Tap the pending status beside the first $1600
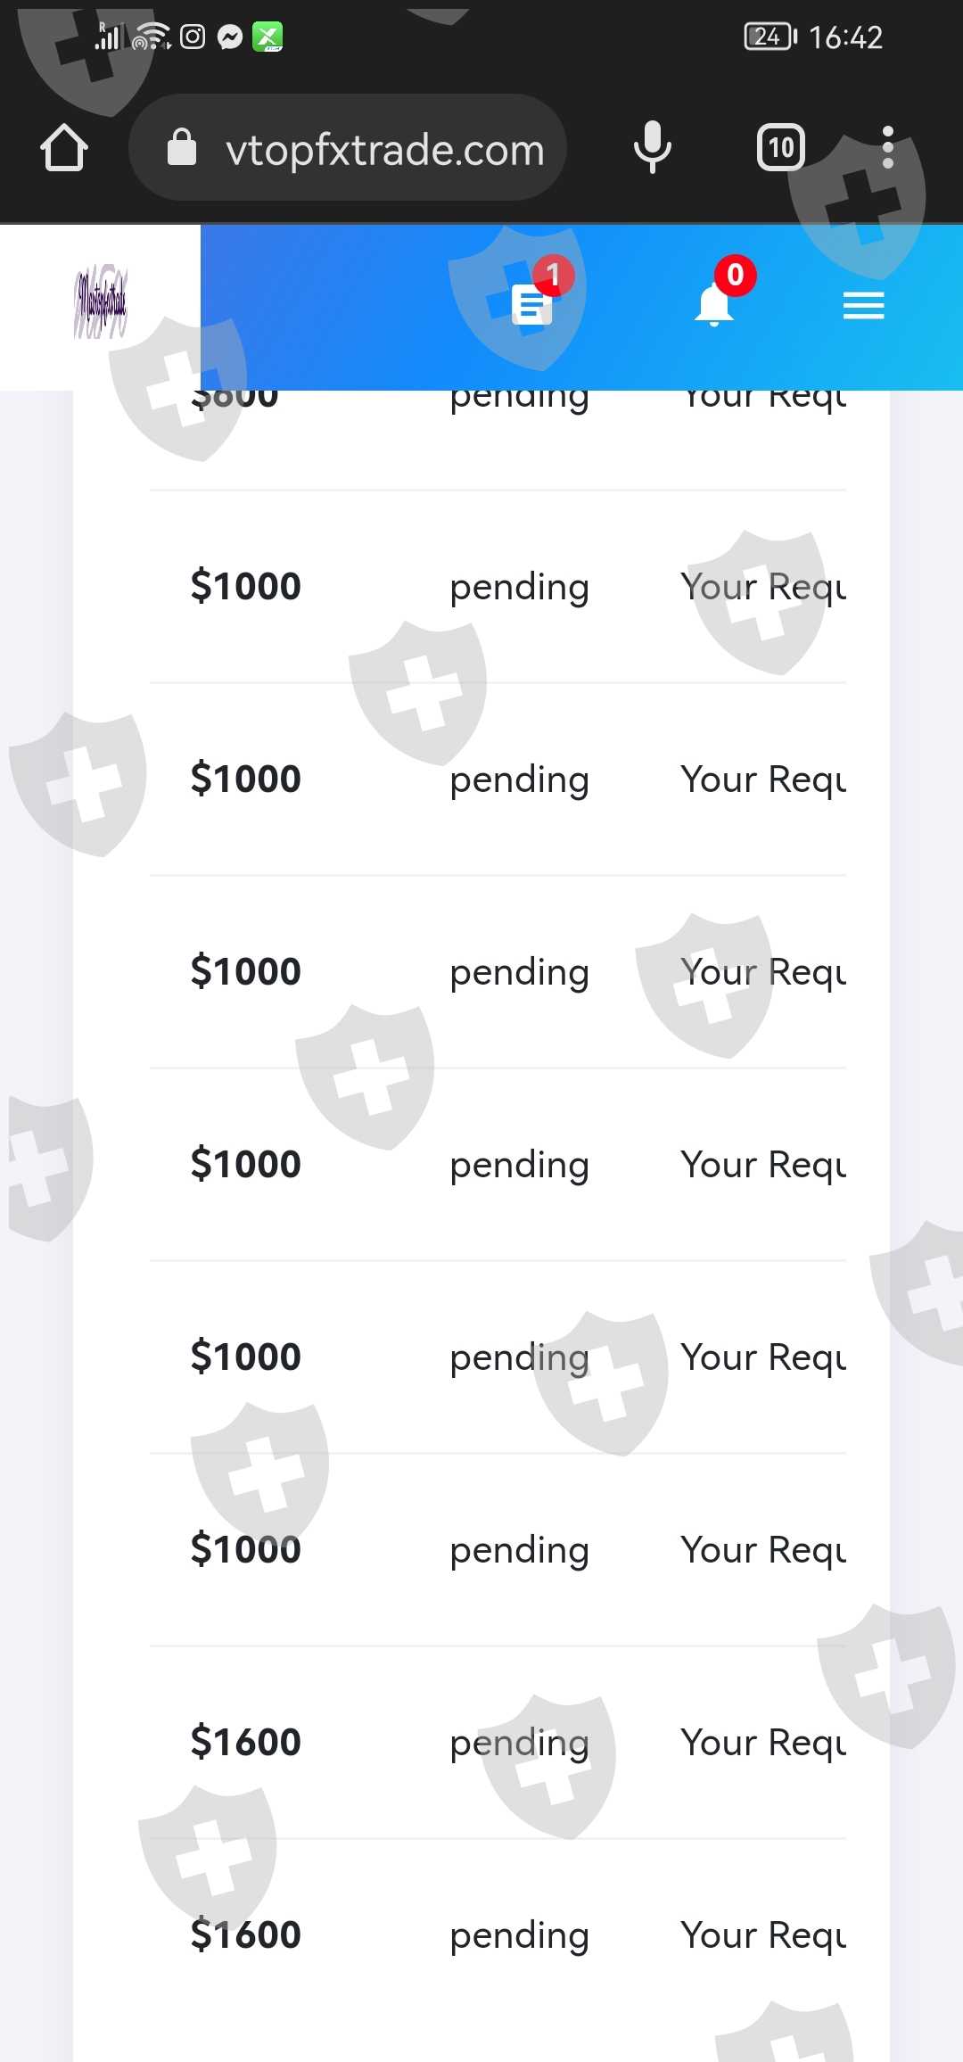Image resolution: width=963 pixels, height=2062 pixels. [x=519, y=1743]
